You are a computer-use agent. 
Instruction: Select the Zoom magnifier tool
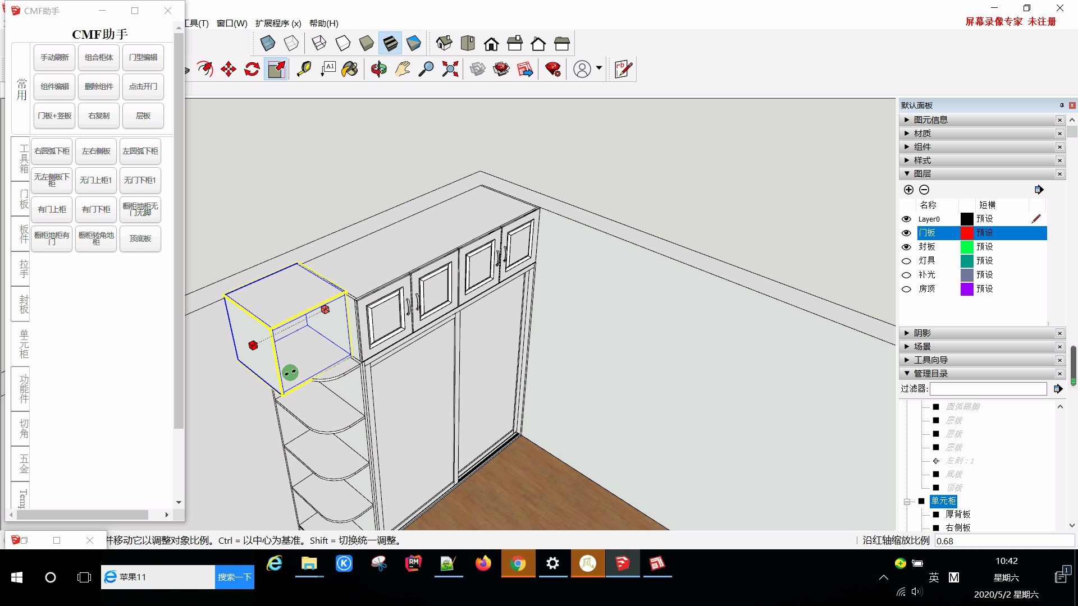[x=427, y=68]
